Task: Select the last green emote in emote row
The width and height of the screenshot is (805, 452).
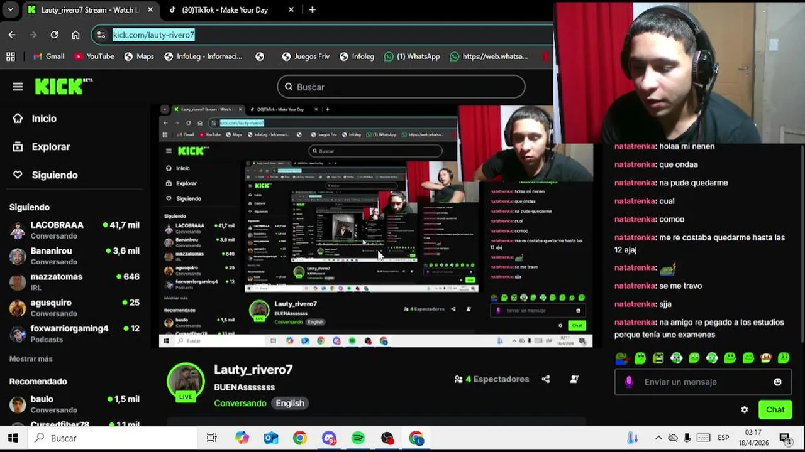Action: point(784,358)
